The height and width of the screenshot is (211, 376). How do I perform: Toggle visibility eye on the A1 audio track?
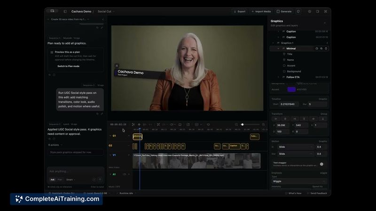coord(124,174)
